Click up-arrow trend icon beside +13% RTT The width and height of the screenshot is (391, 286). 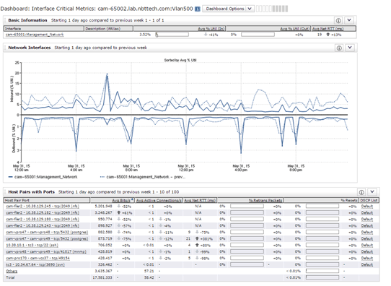[x=328, y=35]
